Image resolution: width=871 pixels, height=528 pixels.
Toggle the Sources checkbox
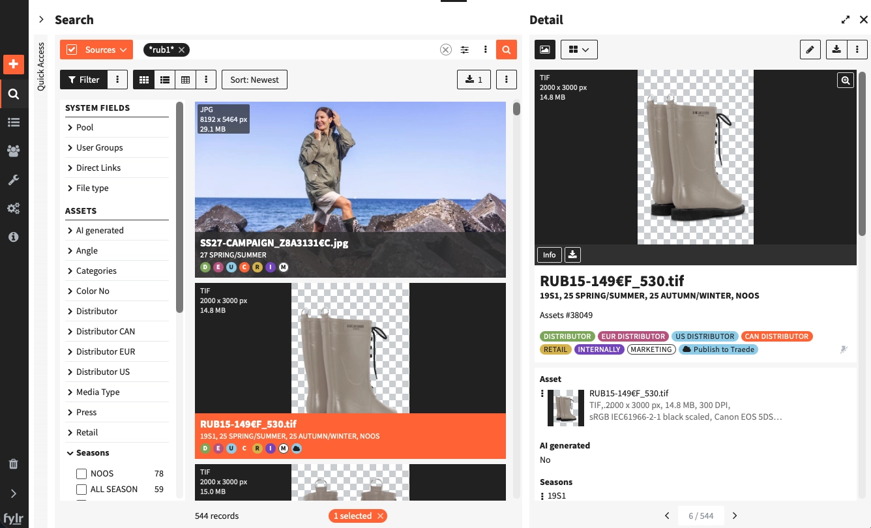(x=72, y=50)
